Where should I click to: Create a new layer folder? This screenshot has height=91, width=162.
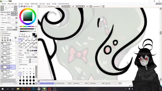coord(8,38)
